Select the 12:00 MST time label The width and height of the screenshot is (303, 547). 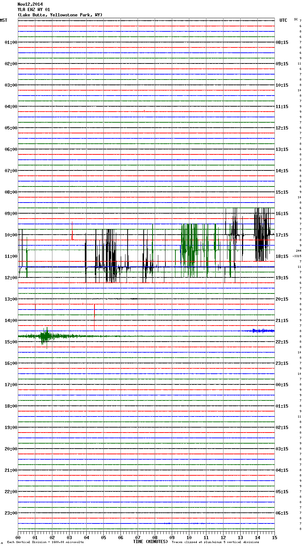click(x=11, y=278)
